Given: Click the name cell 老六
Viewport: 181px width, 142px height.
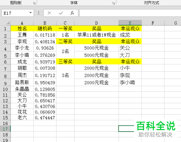Looking at the screenshot, I should click(22, 117).
